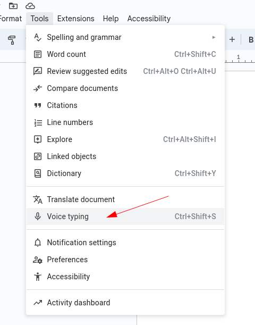255x325 pixels.
Task: Click the Accessibility person icon in dropdown
Action: click(38, 277)
